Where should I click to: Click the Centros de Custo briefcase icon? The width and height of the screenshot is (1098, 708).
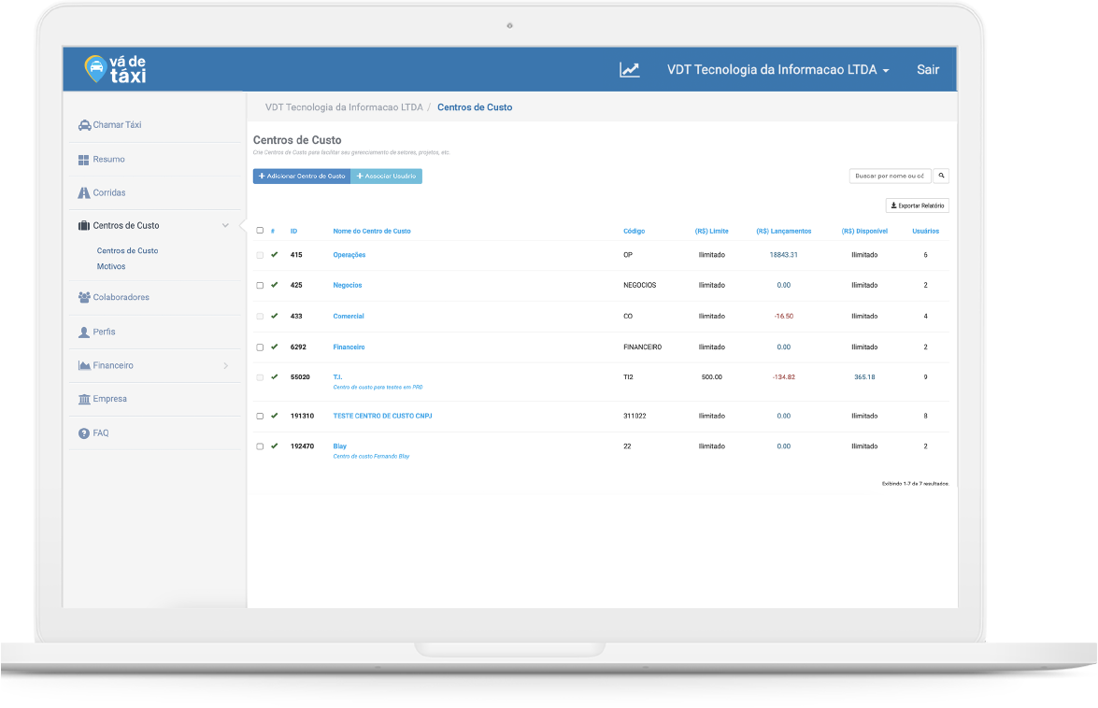[84, 225]
